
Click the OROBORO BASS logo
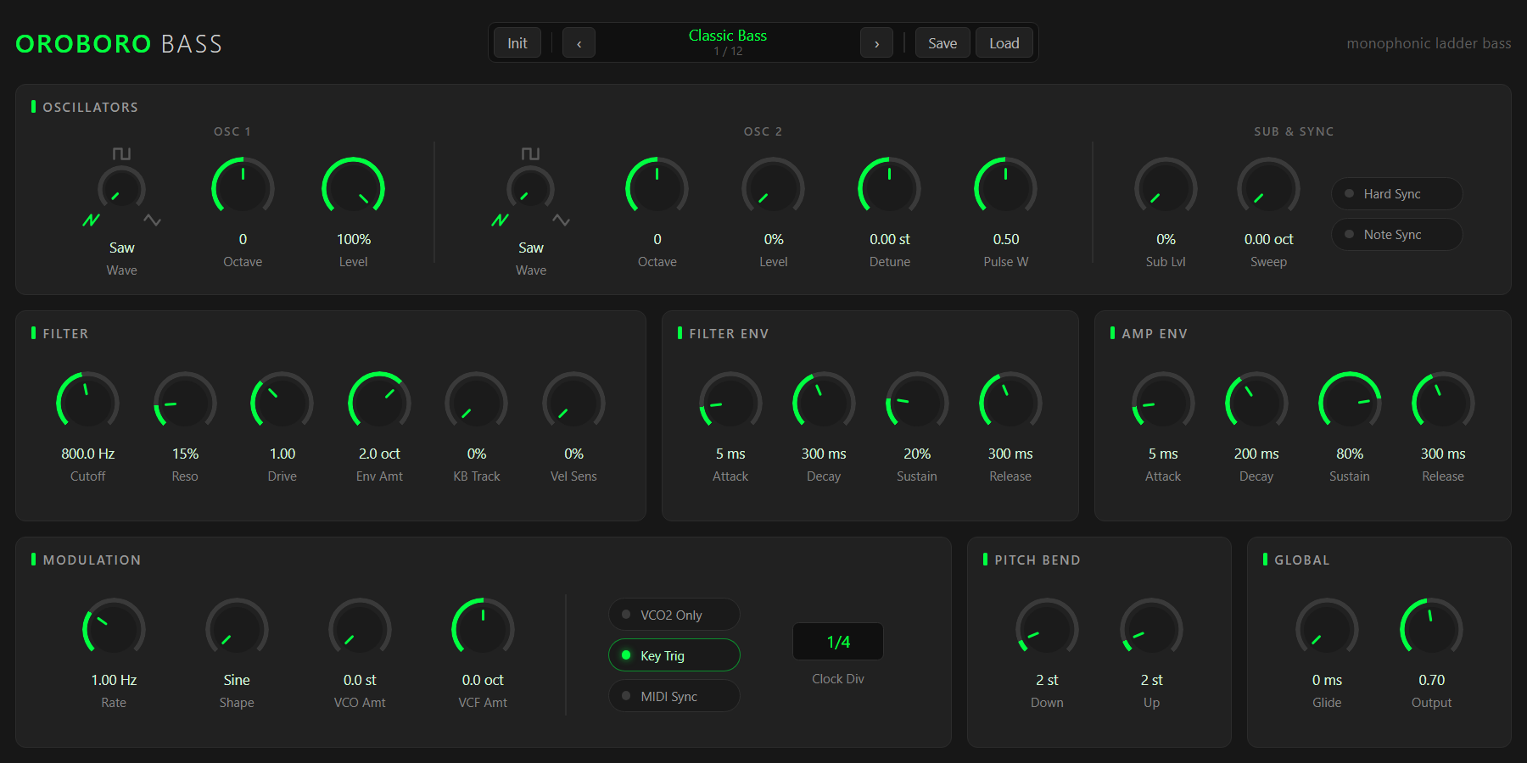click(119, 43)
